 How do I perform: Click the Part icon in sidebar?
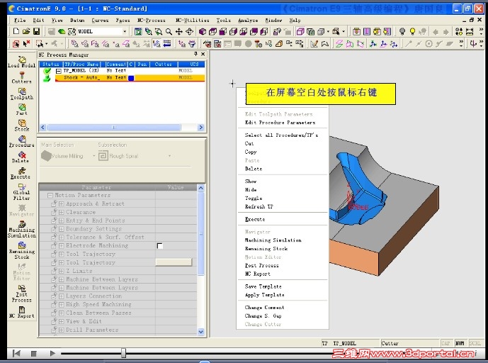tap(21, 109)
